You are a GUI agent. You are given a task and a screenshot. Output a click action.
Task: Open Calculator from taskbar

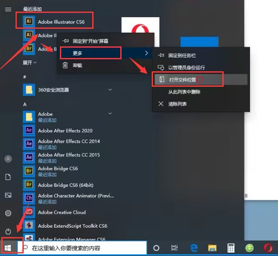coord(231,248)
